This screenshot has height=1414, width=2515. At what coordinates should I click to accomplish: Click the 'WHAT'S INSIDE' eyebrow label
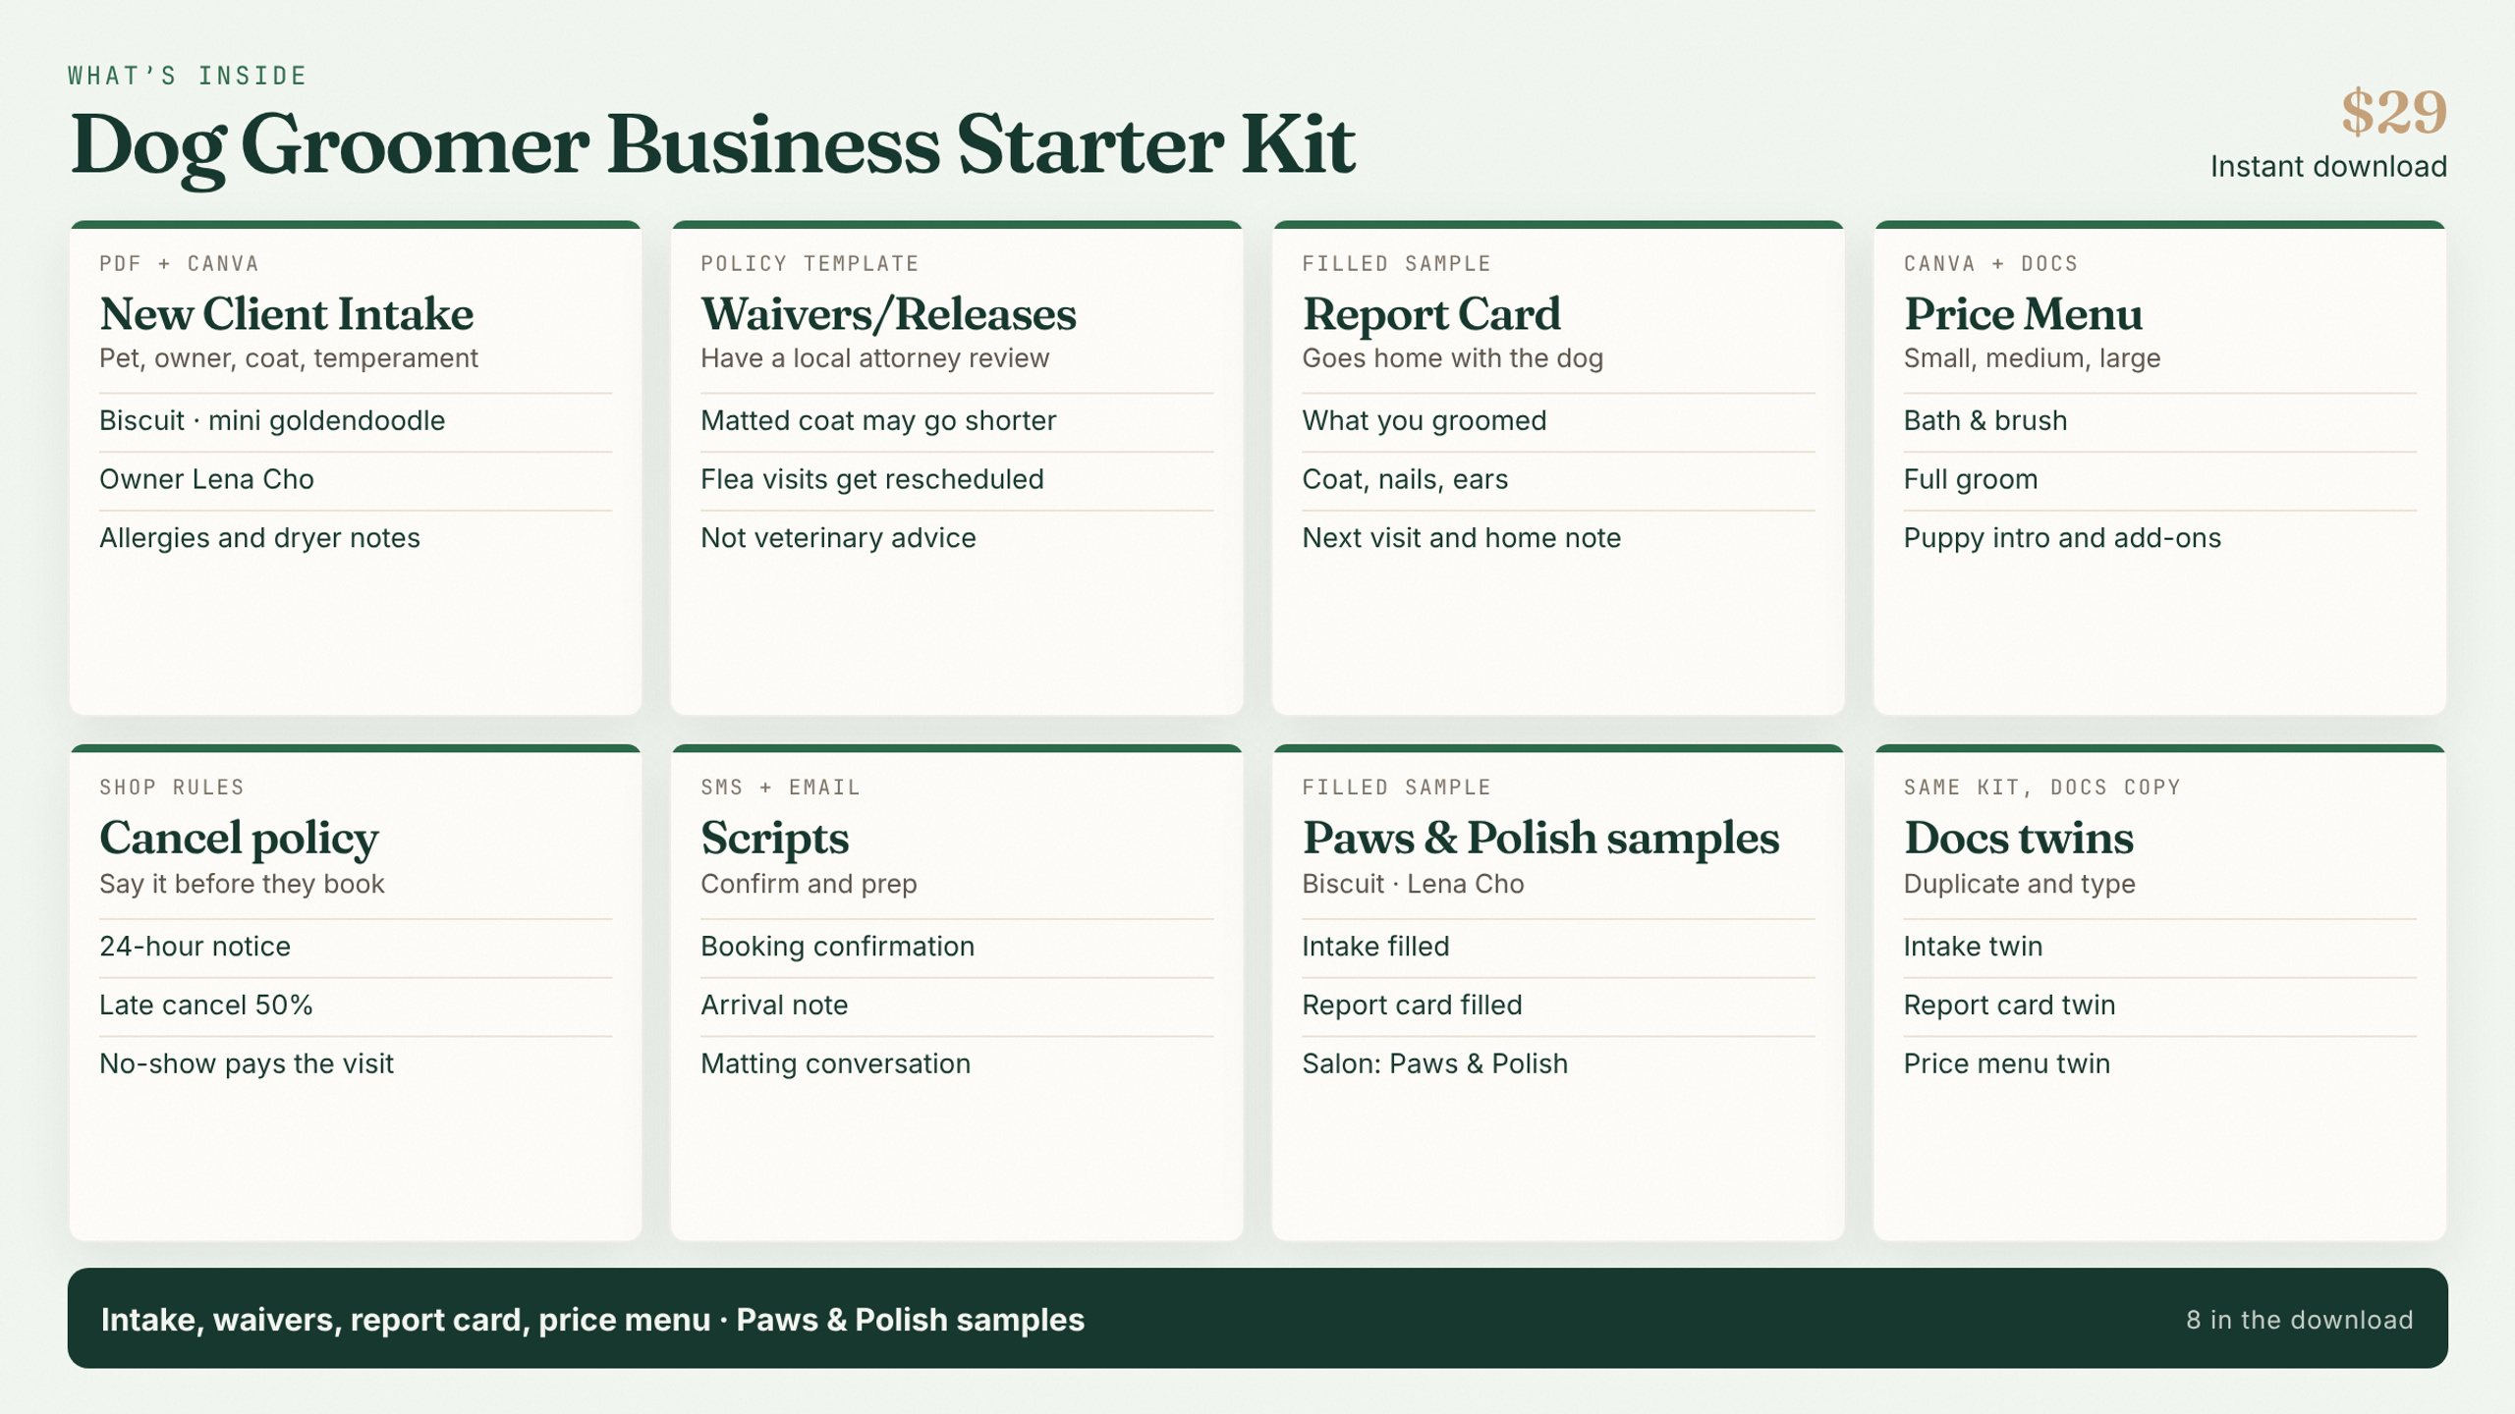pos(188,76)
